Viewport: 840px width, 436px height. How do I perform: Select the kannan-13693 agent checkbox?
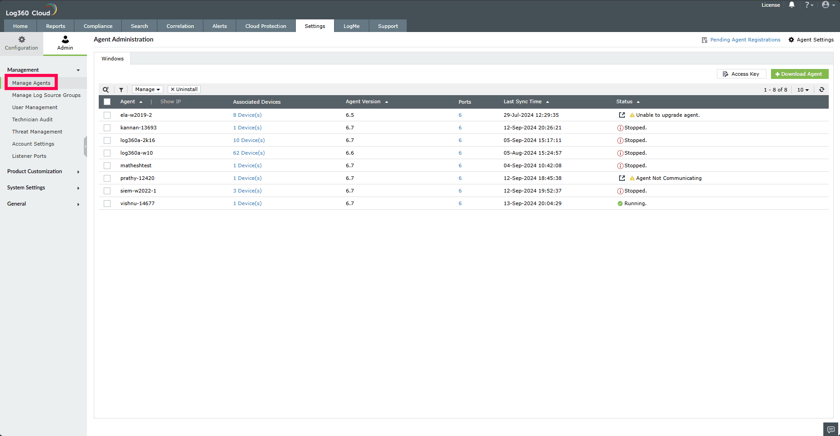click(107, 128)
